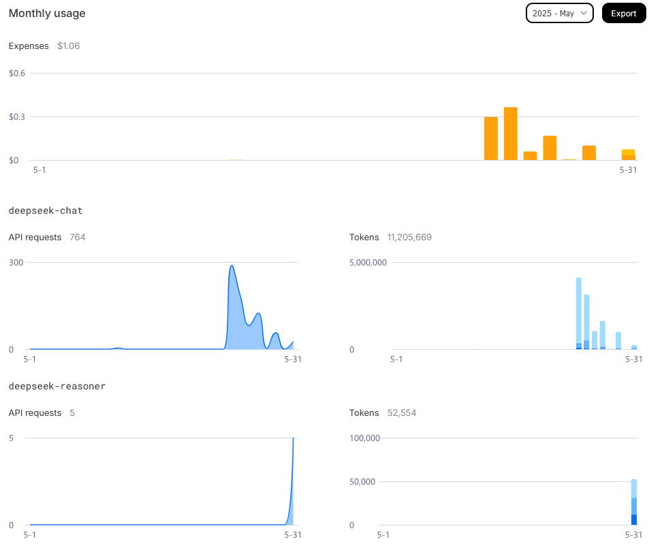Click the highest peak of the deepseek-chat requests chart
Viewport: 662px width, 550px height.
point(232,266)
